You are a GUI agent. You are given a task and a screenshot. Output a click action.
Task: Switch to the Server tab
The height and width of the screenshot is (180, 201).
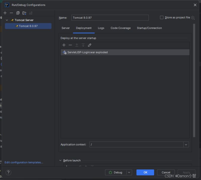[x=66, y=28]
